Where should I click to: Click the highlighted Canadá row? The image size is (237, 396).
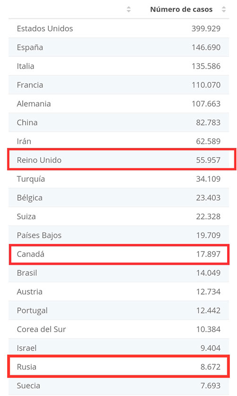[119, 254]
